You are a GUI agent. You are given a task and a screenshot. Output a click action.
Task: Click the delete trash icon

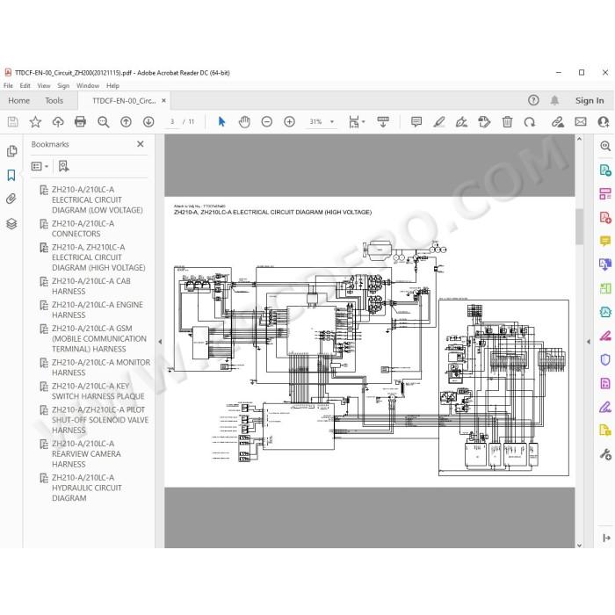click(x=507, y=122)
